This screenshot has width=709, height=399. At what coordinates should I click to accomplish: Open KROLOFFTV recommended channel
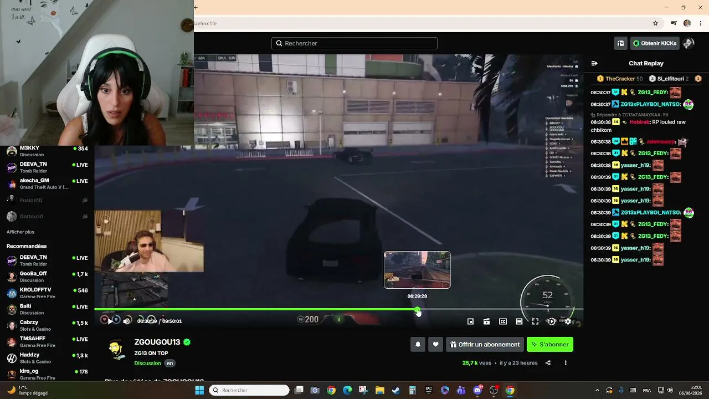point(47,293)
